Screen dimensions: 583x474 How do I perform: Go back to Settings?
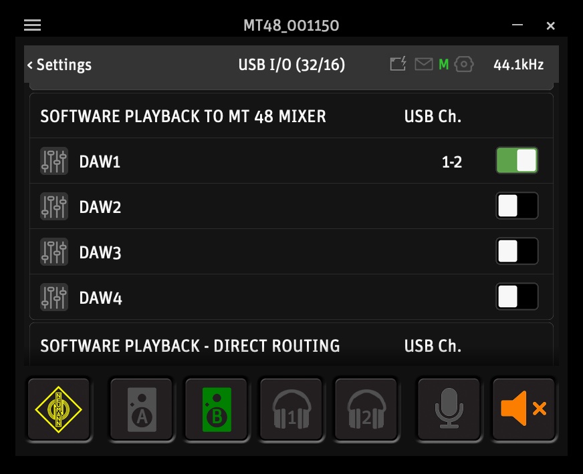click(x=60, y=65)
